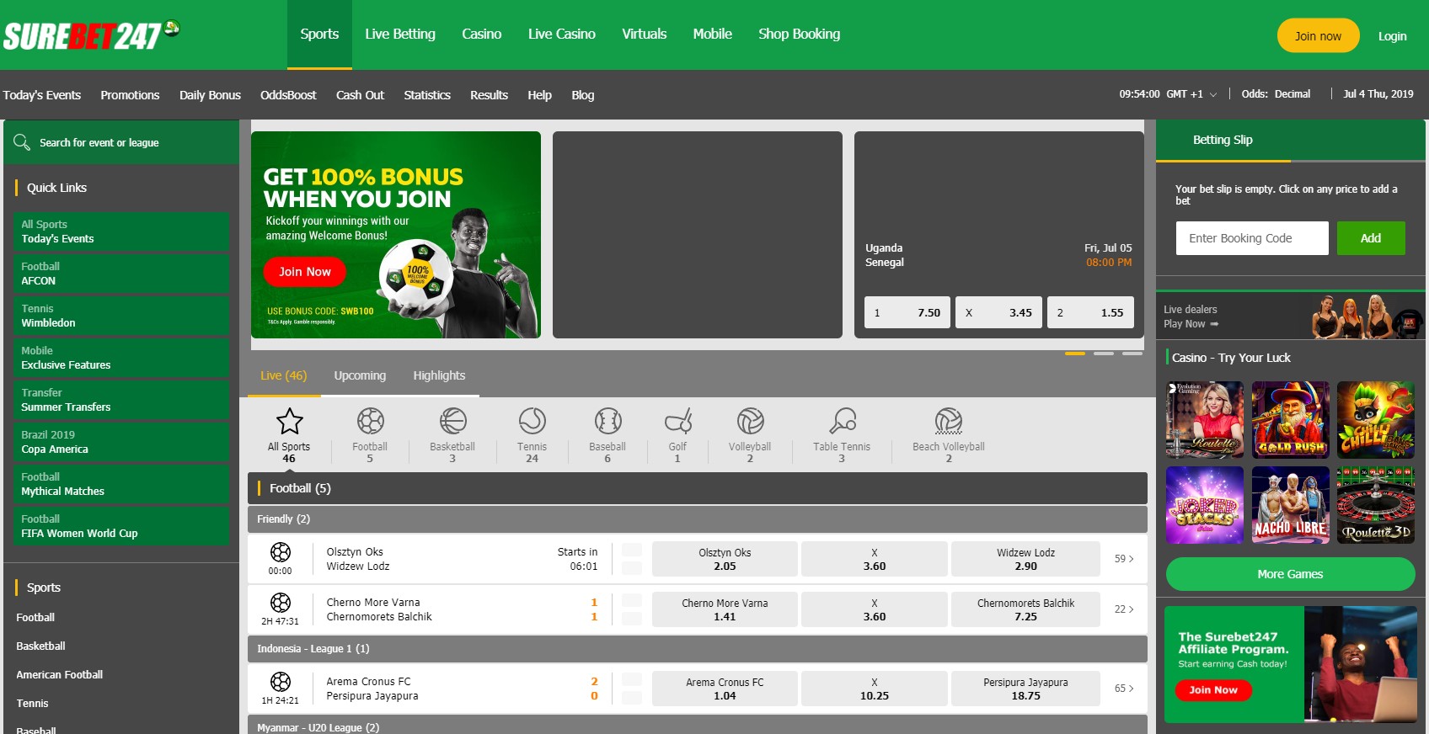Go to Casino section
Viewport: 1429px width, 734px height.
(x=481, y=35)
